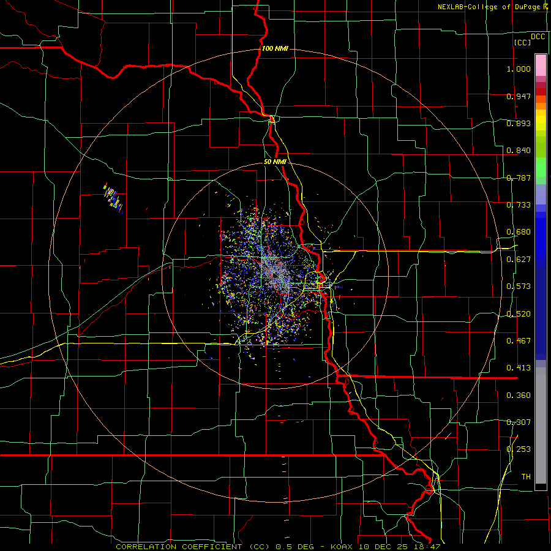Select the 0.893 scale value
Screen dimensions: 551x551
(x=519, y=123)
